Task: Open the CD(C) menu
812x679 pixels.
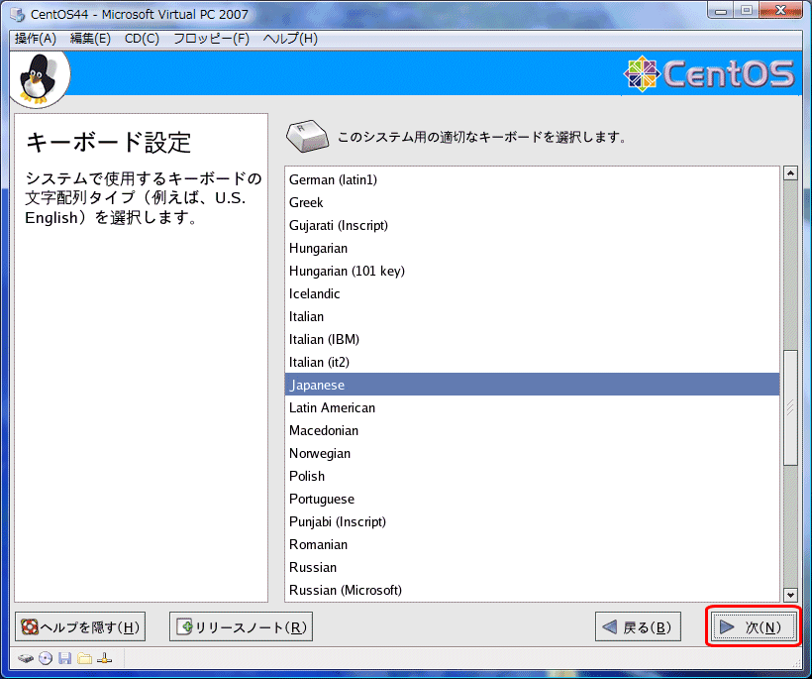Action: (x=142, y=39)
